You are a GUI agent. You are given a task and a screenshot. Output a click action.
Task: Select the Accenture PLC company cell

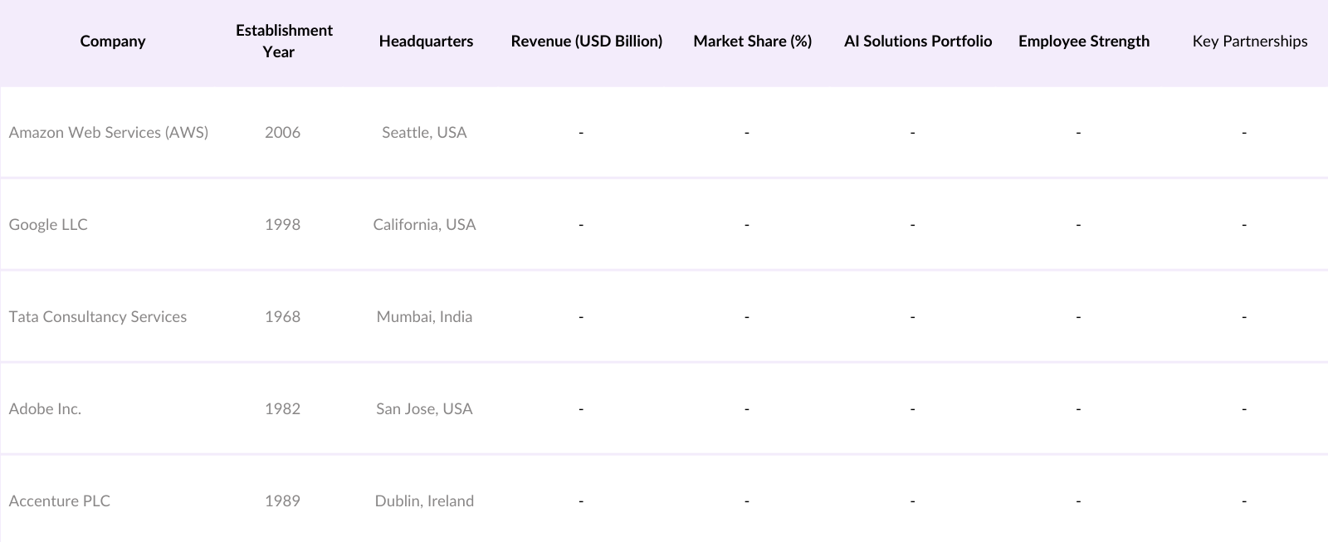tap(60, 501)
